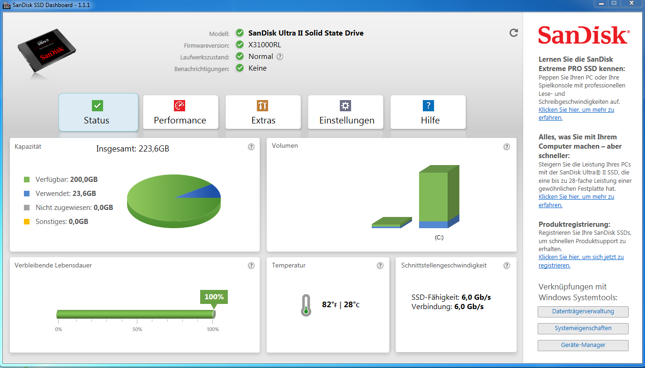Click the remaining life progress bar
The width and height of the screenshot is (645, 368).
pyautogui.click(x=136, y=314)
